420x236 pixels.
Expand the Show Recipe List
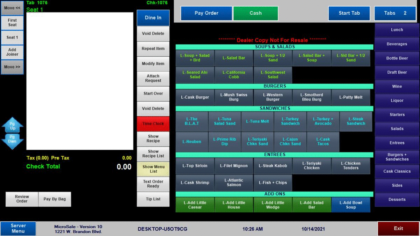click(153, 154)
